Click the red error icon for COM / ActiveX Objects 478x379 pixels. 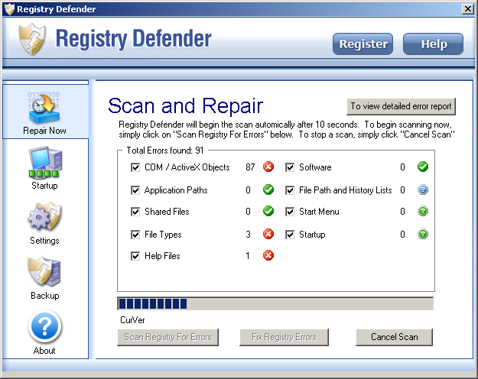pos(268,167)
